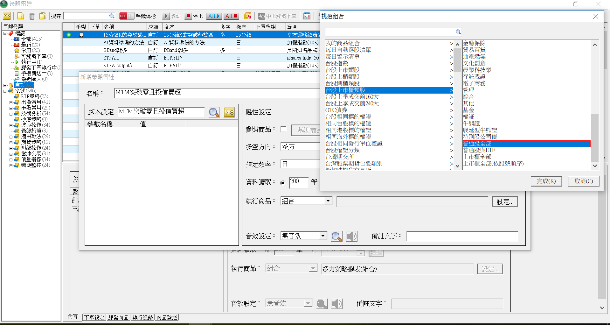Click the new strategy document icon

tap(21, 16)
